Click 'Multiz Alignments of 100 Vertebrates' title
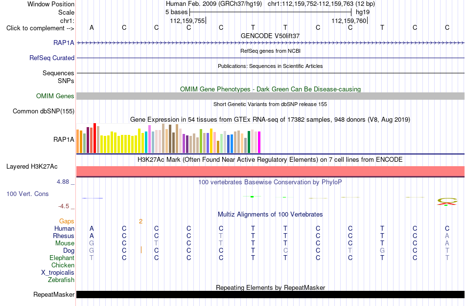The width and height of the screenshot is (465, 306). pos(270,215)
